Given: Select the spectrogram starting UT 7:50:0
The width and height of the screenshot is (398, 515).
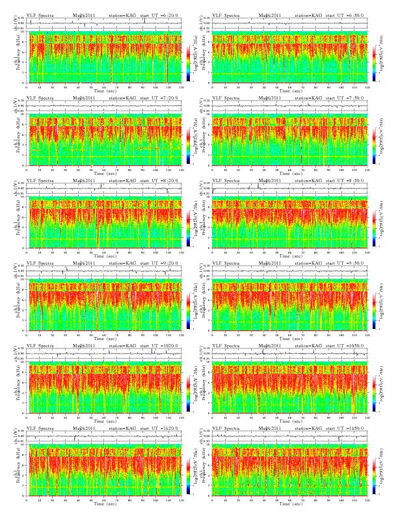Looking at the screenshot, I should (290, 140).
